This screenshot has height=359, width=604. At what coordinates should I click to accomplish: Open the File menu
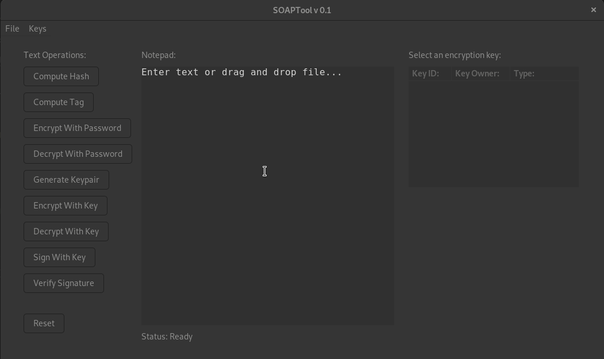12,29
